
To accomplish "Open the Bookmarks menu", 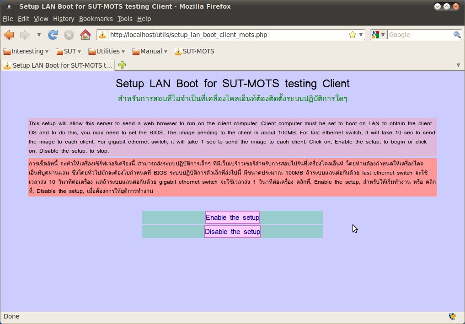I will coord(96,19).
